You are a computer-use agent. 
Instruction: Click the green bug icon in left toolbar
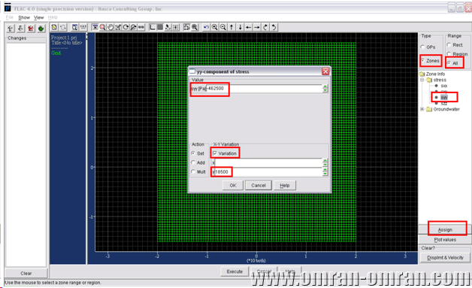[41, 29]
